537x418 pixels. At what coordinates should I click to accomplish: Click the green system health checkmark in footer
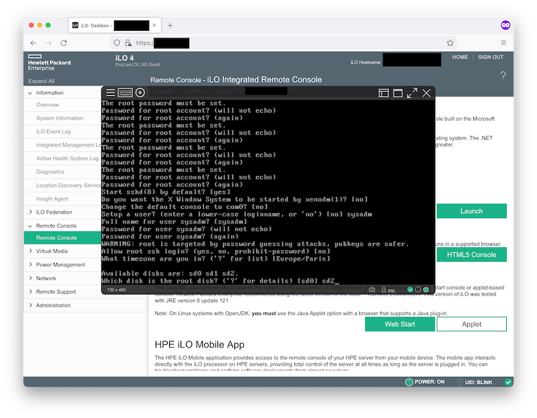(508, 382)
